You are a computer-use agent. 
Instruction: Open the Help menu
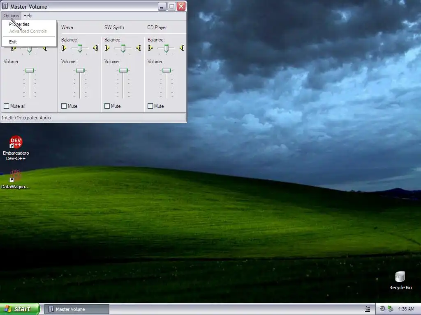click(28, 16)
